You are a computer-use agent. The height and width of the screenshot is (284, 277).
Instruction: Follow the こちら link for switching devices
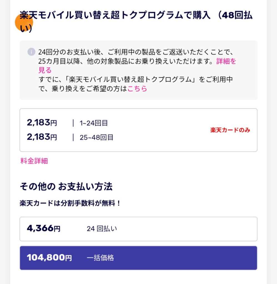coord(137,88)
